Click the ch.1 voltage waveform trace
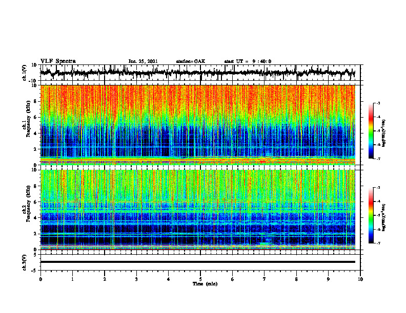 tap(197, 73)
